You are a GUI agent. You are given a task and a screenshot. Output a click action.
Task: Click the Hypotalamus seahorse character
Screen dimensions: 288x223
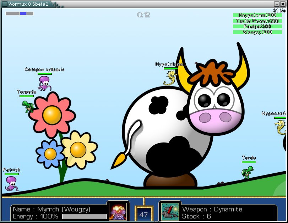[x=170, y=78]
